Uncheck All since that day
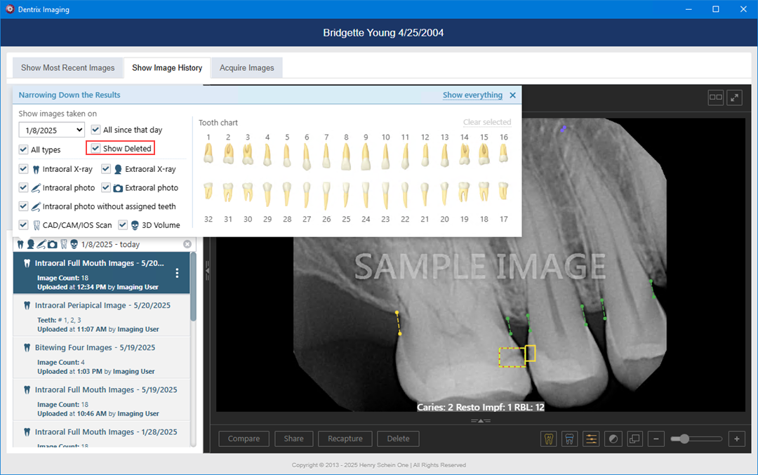This screenshot has width=758, height=475. (x=95, y=130)
